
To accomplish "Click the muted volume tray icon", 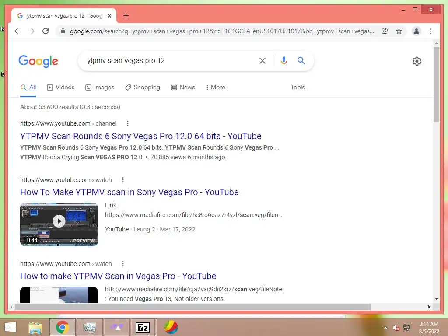I will tap(396, 328).
